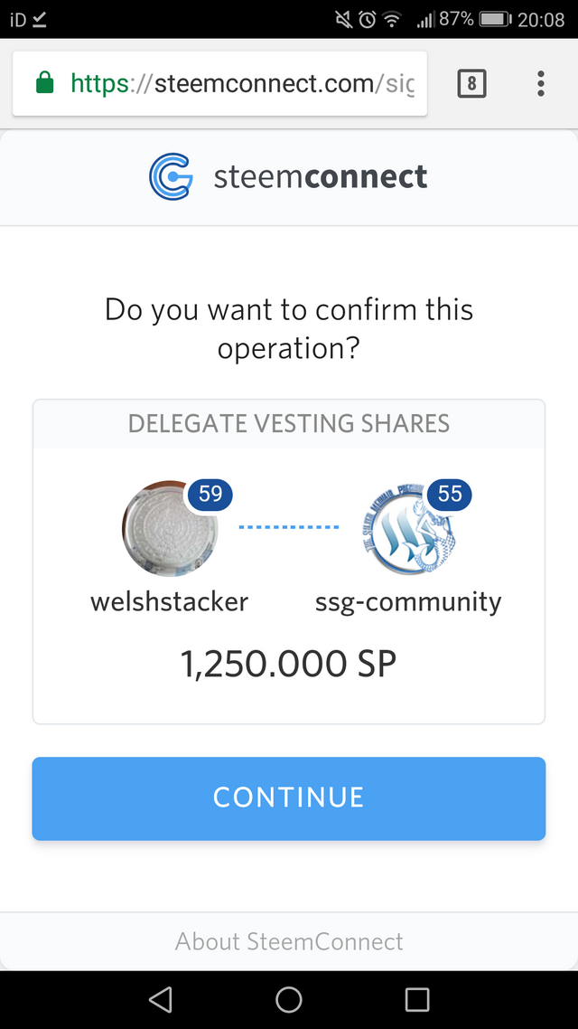Open the three-dot browser menu
The height and width of the screenshot is (1029, 578).
point(540,84)
